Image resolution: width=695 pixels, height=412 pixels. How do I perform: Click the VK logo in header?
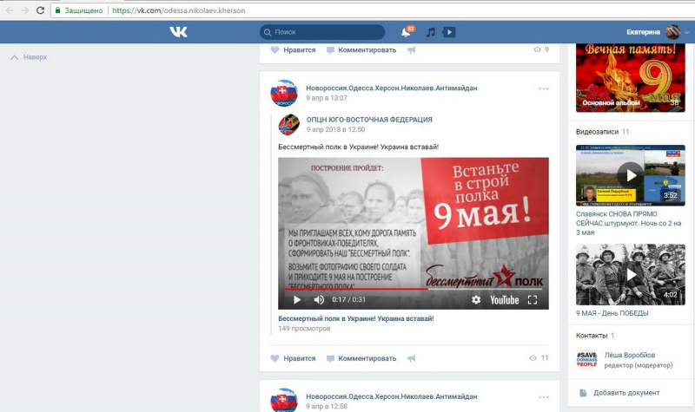(178, 32)
